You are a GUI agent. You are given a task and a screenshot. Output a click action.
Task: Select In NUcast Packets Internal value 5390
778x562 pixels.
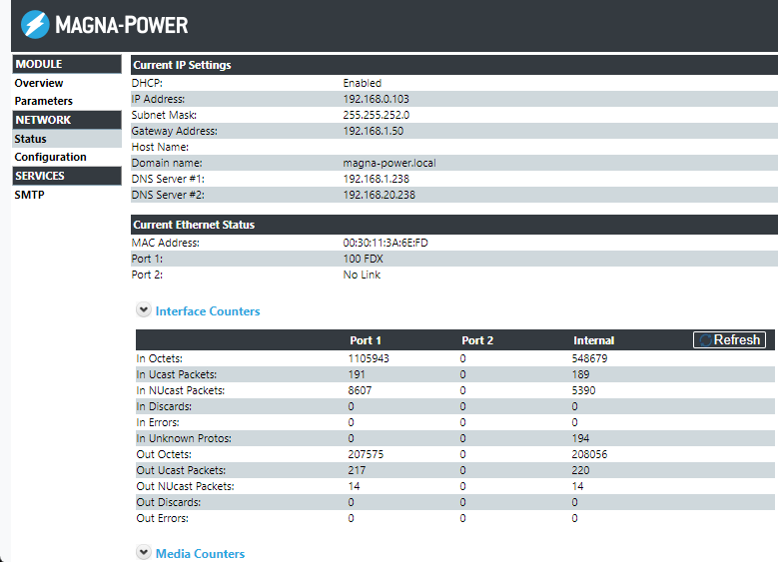[x=583, y=390]
